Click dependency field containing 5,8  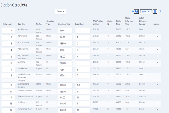click(82, 85)
